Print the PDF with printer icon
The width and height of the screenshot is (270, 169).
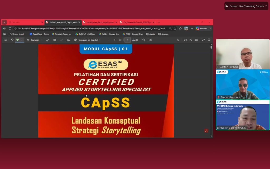[185, 40]
